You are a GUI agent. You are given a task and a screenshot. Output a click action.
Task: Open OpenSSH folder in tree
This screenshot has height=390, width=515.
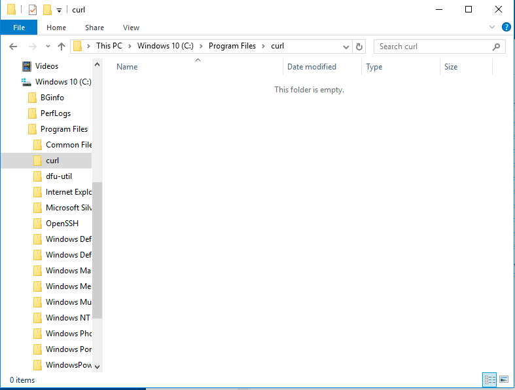click(62, 224)
